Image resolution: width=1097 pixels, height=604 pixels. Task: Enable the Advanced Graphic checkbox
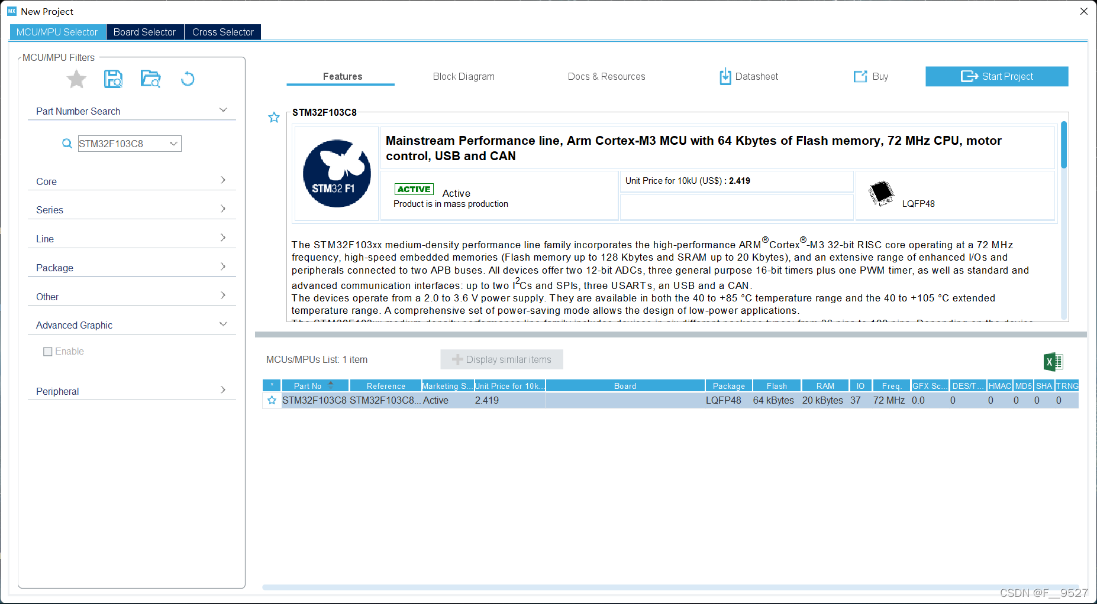48,352
